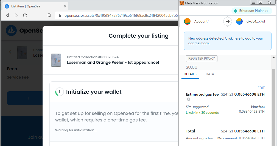
Task: Click the recipient 0xa54...77c1 avatar
Action: (239, 21)
